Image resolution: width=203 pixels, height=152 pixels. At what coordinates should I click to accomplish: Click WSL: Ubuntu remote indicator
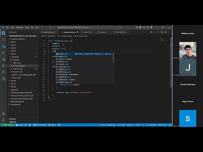7,125
